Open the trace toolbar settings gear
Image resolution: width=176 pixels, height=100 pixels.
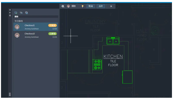(x=63, y=6)
